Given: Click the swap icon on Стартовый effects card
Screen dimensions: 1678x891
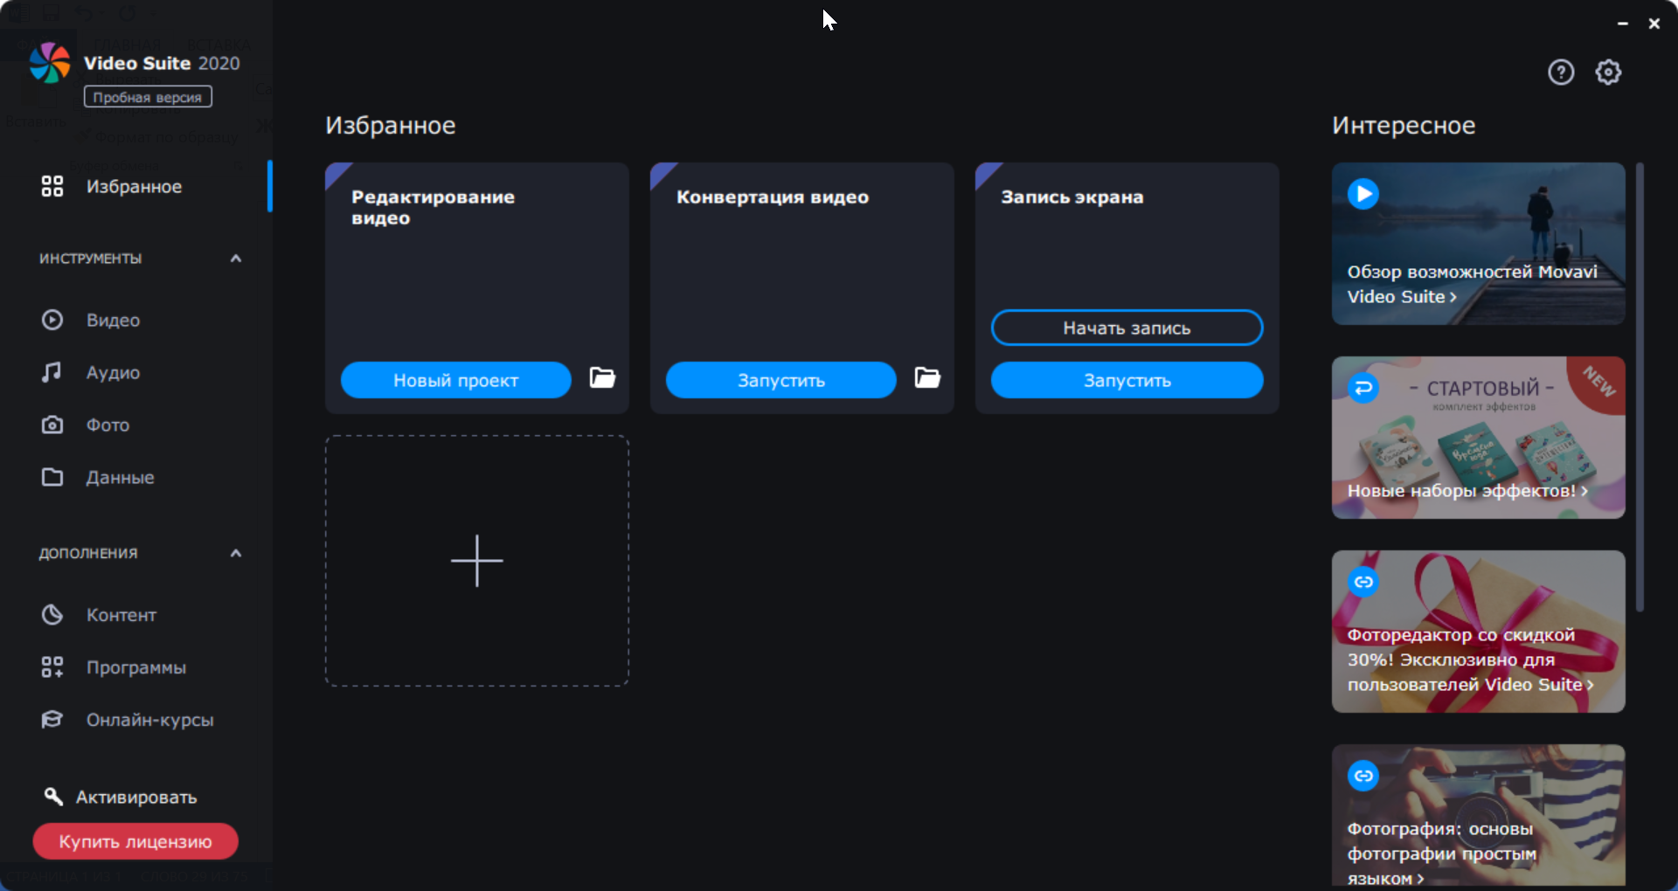Looking at the screenshot, I should tap(1363, 387).
